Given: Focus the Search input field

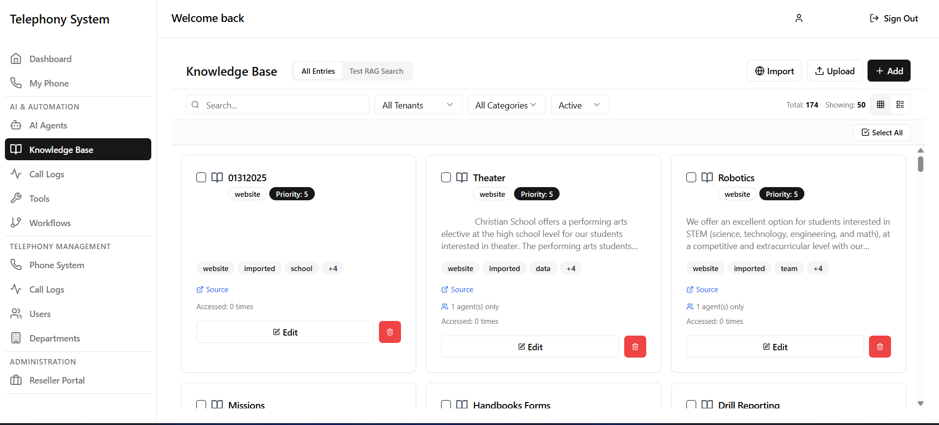Looking at the screenshot, I should [278, 105].
